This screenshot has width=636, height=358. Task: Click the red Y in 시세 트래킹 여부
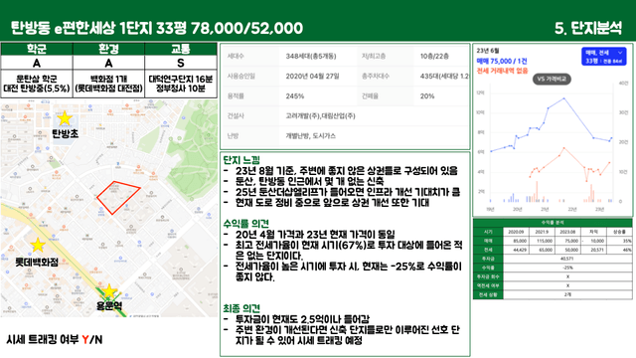pos(85,340)
